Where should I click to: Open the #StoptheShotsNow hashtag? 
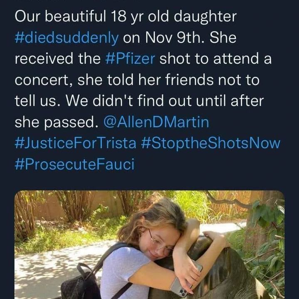[210, 143]
